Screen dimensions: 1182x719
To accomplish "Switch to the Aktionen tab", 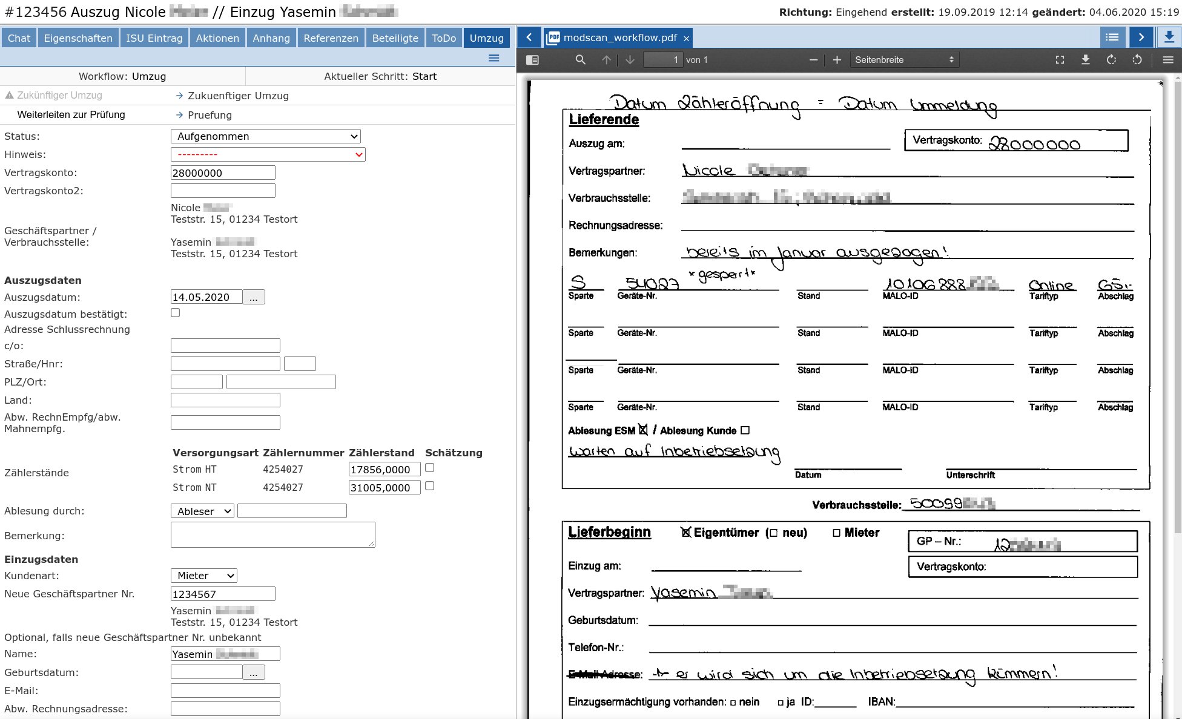I will coord(217,38).
